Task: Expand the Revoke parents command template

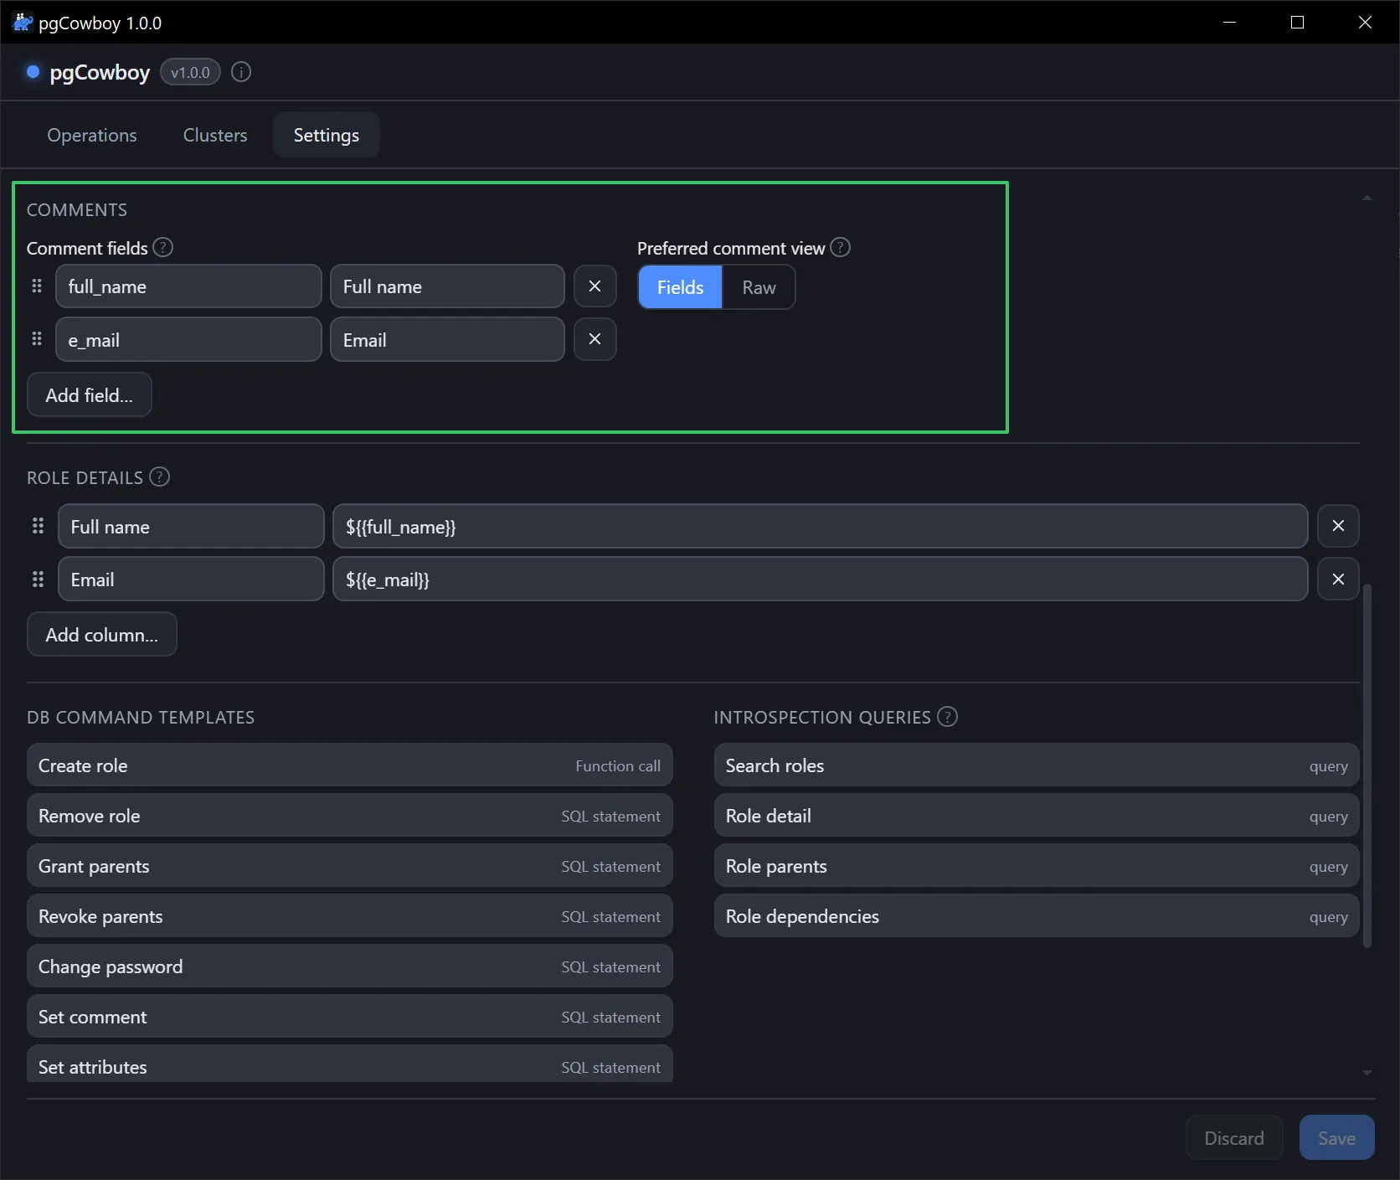Action: pyautogui.click(x=350, y=916)
